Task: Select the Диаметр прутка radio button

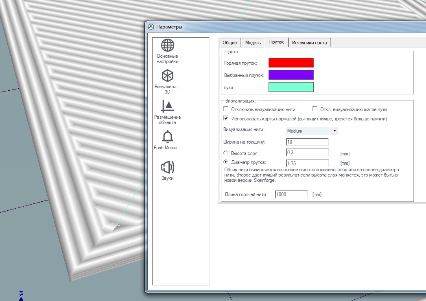Action: click(226, 162)
